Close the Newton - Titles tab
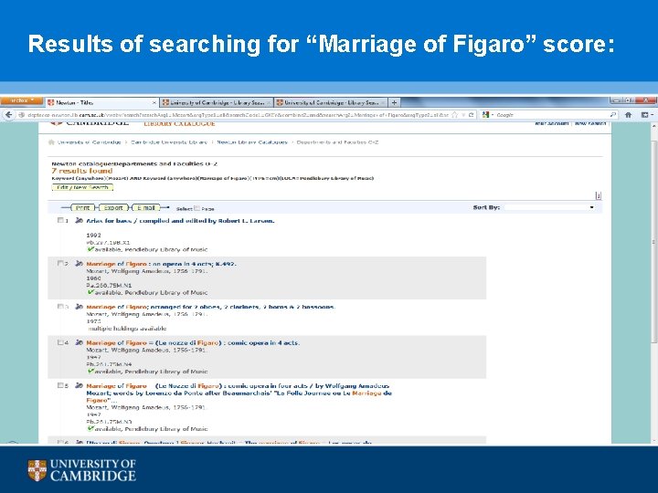This screenshot has height=493, width=658. pyautogui.click(x=154, y=102)
